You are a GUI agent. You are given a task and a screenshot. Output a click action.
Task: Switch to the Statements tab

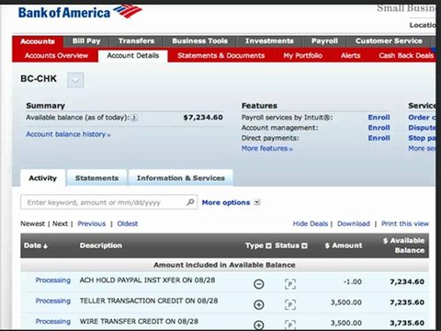(x=96, y=178)
